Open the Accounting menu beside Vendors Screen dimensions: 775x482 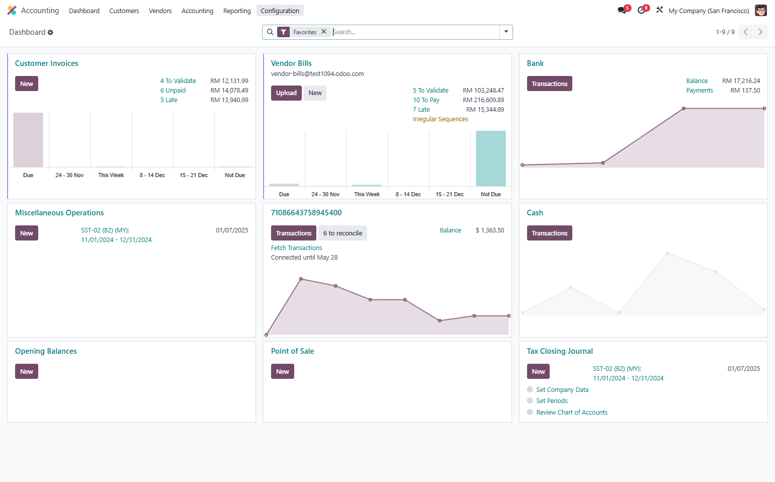tap(198, 11)
